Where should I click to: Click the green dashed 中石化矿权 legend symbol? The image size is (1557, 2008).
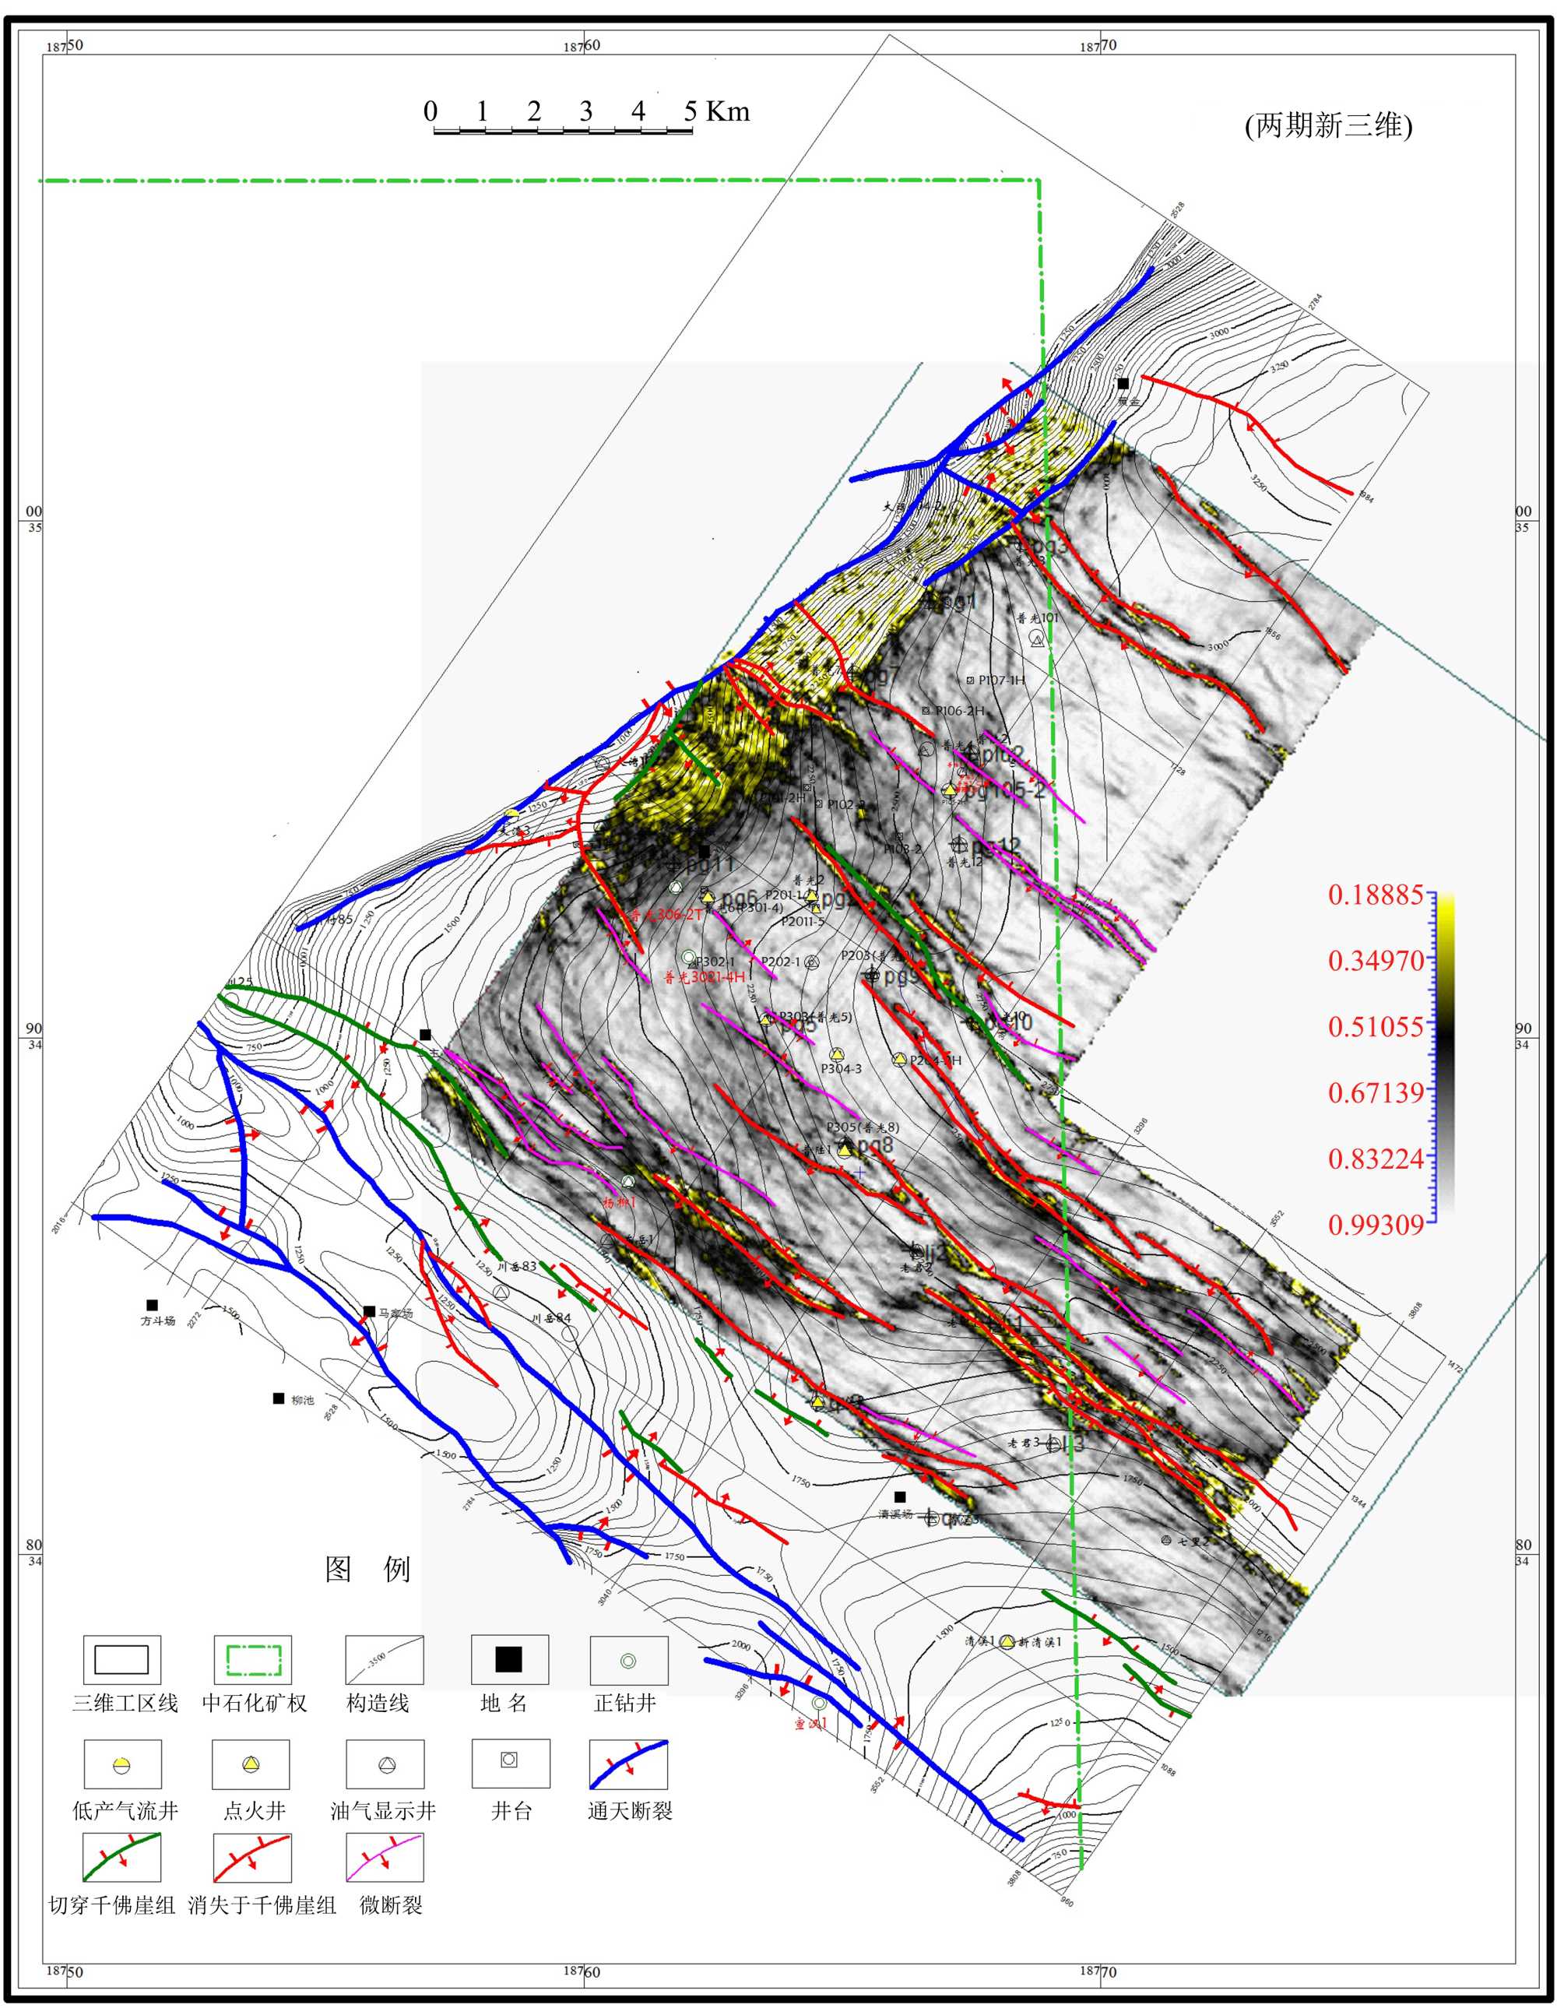click(x=253, y=1659)
